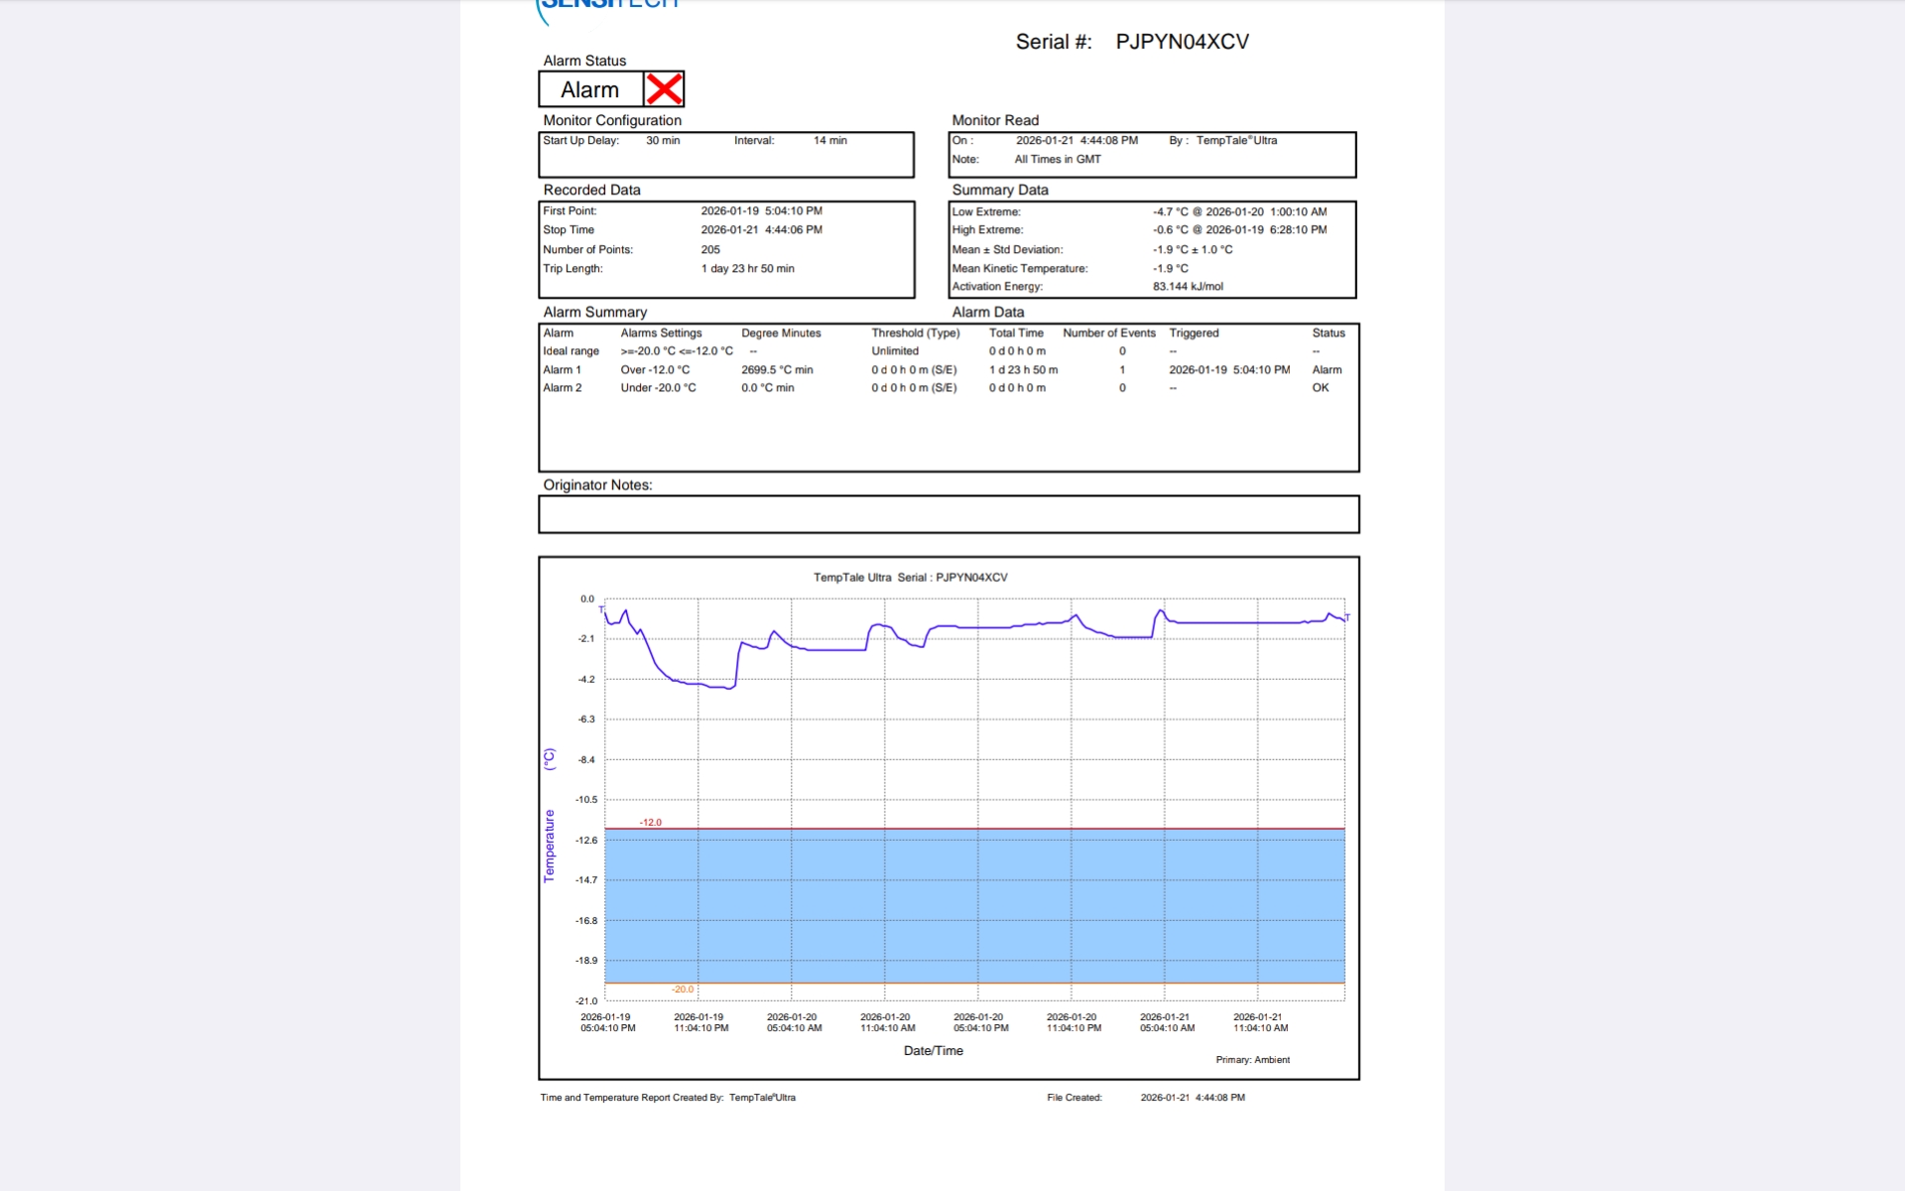Click the Sensitech logo at page top
This screenshot has height=1191, width=1905.
(x=607, y=6)
